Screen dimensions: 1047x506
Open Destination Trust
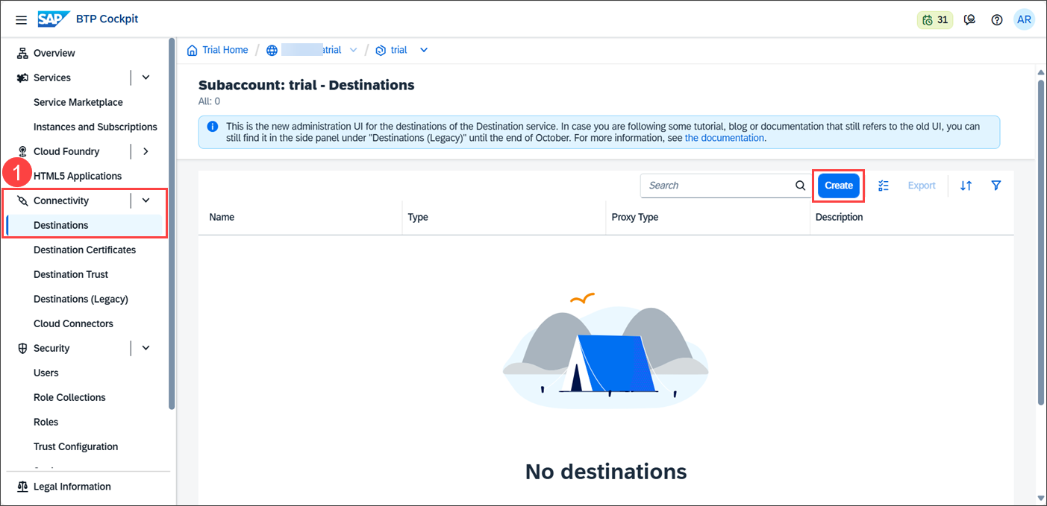[x=71, y=274]
